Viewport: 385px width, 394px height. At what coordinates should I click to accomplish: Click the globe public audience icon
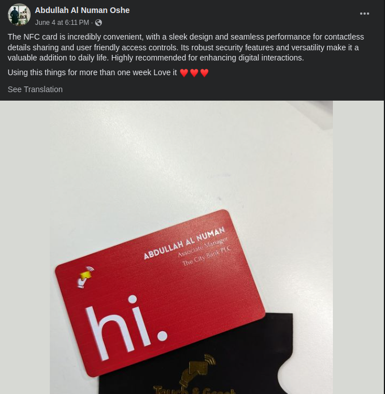pos(99,23)
